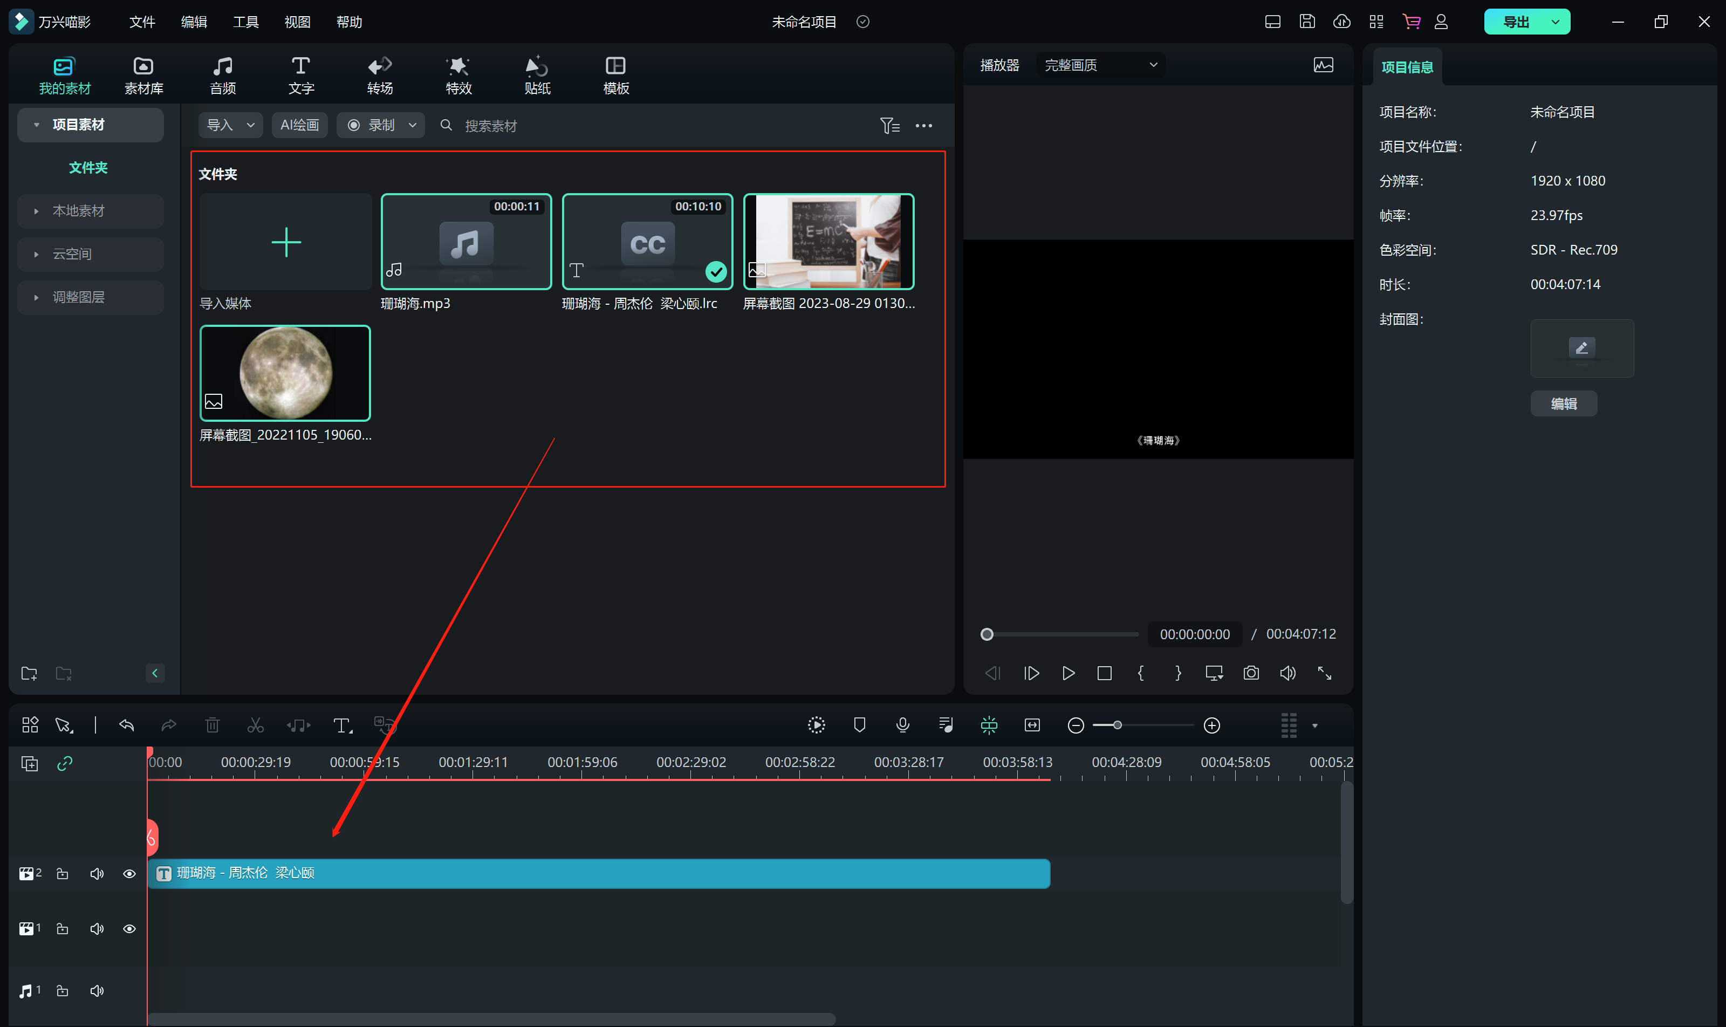1726x1027 pixels.
Task: Click the voiceover microphone icon
Action: coord(902,724)
